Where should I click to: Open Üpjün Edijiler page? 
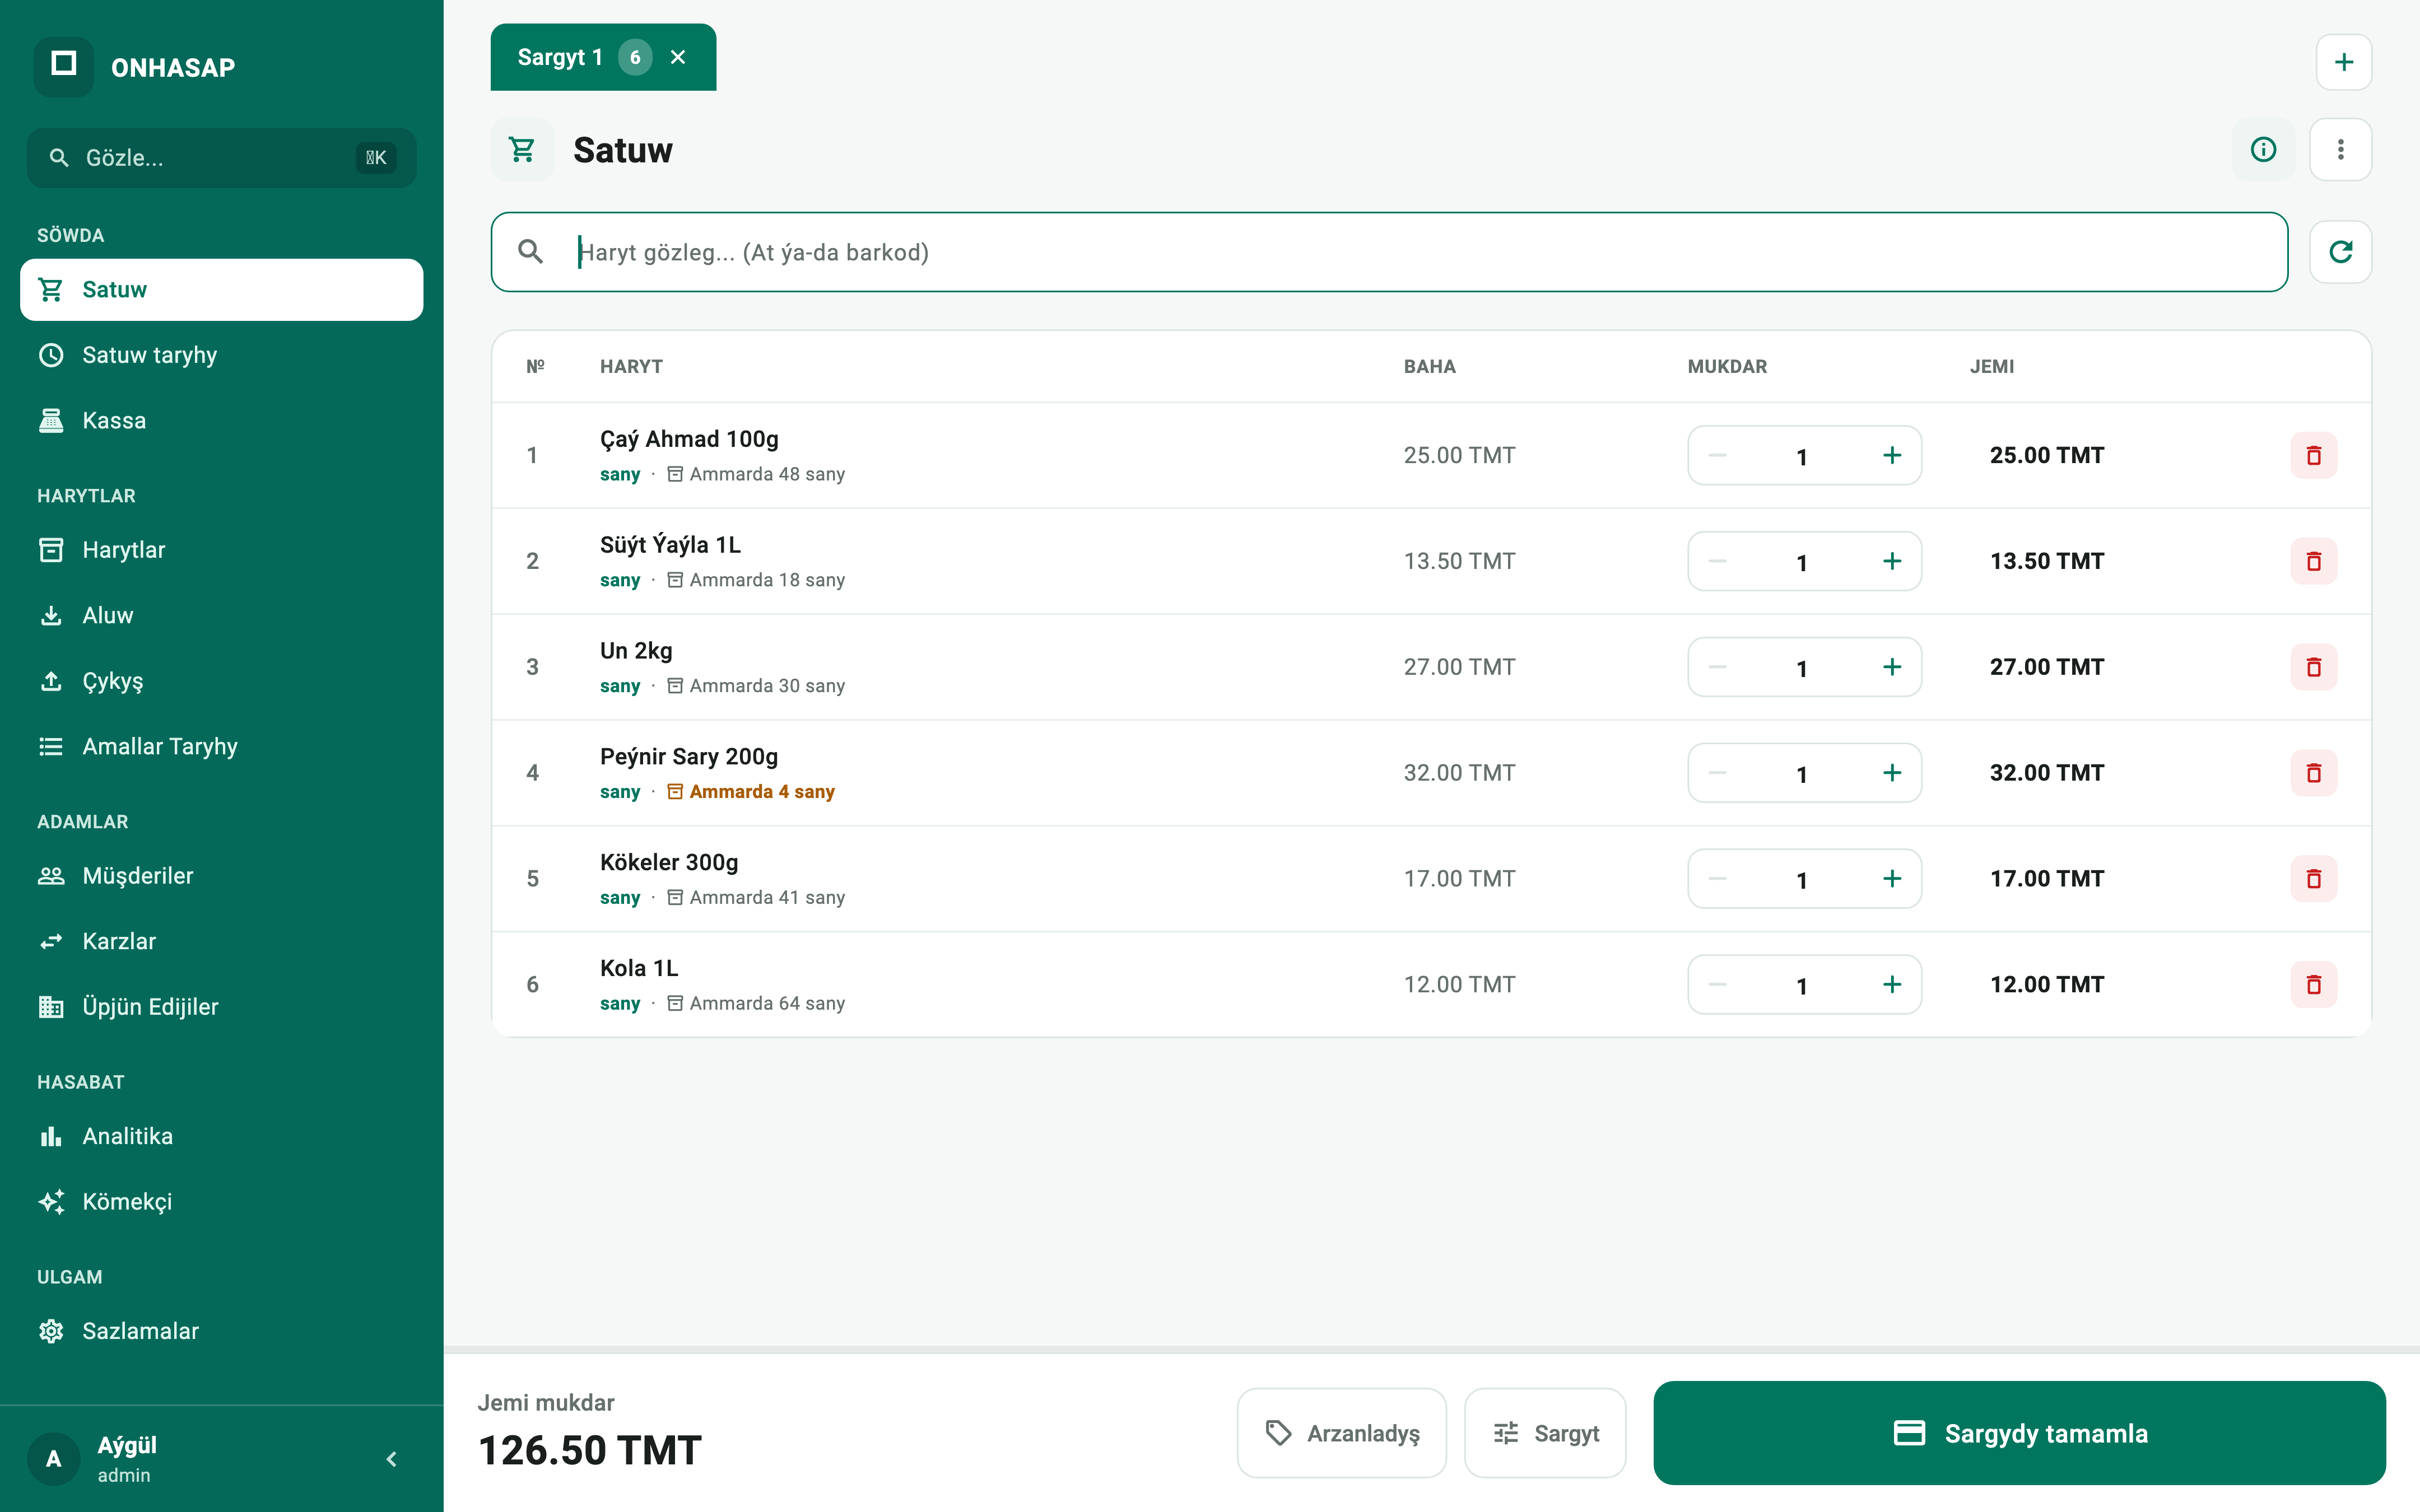coord(221,1007)
